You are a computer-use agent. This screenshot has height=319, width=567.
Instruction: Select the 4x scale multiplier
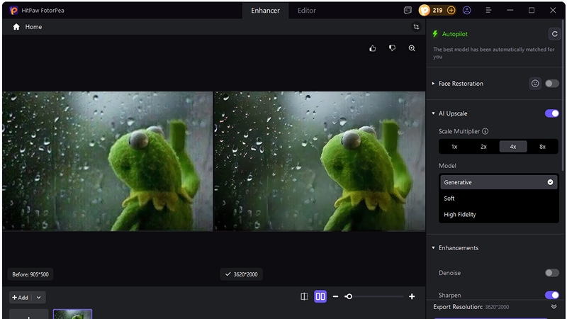point(513,147)
